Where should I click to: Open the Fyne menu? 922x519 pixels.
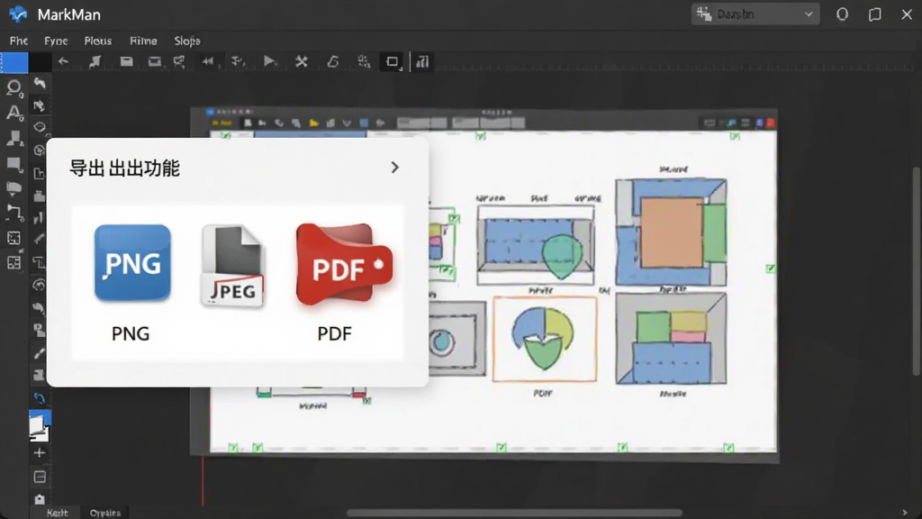[56, 41]
